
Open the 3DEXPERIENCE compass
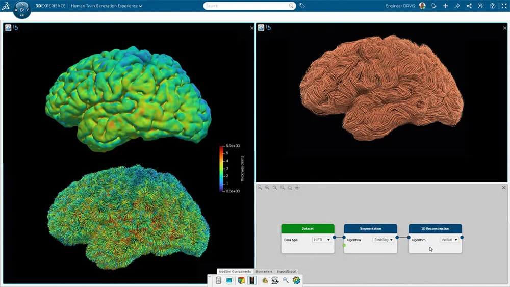(22, 9)
